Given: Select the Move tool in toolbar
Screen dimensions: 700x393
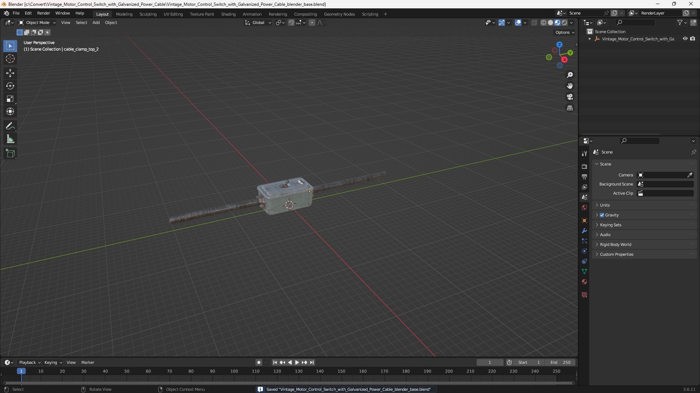Looking at the screenshot, I should tap(10, 73).
